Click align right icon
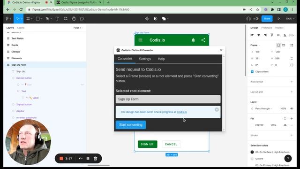Viewport: 300px width, 169px height. tap(265, 35)
